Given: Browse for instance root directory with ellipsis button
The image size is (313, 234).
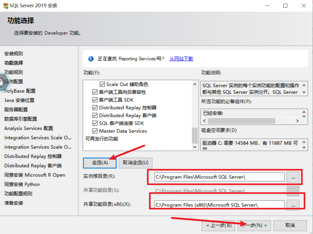Looking at the screenshot, I should tap(293, 177).
